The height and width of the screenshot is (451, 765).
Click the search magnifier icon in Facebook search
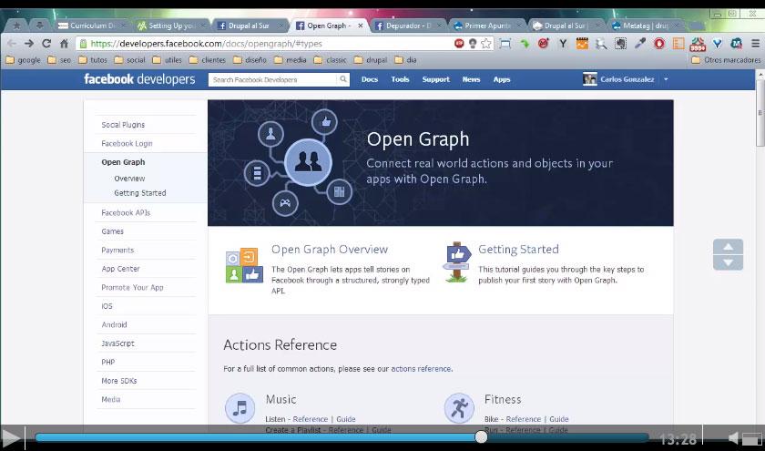[343, 79]
